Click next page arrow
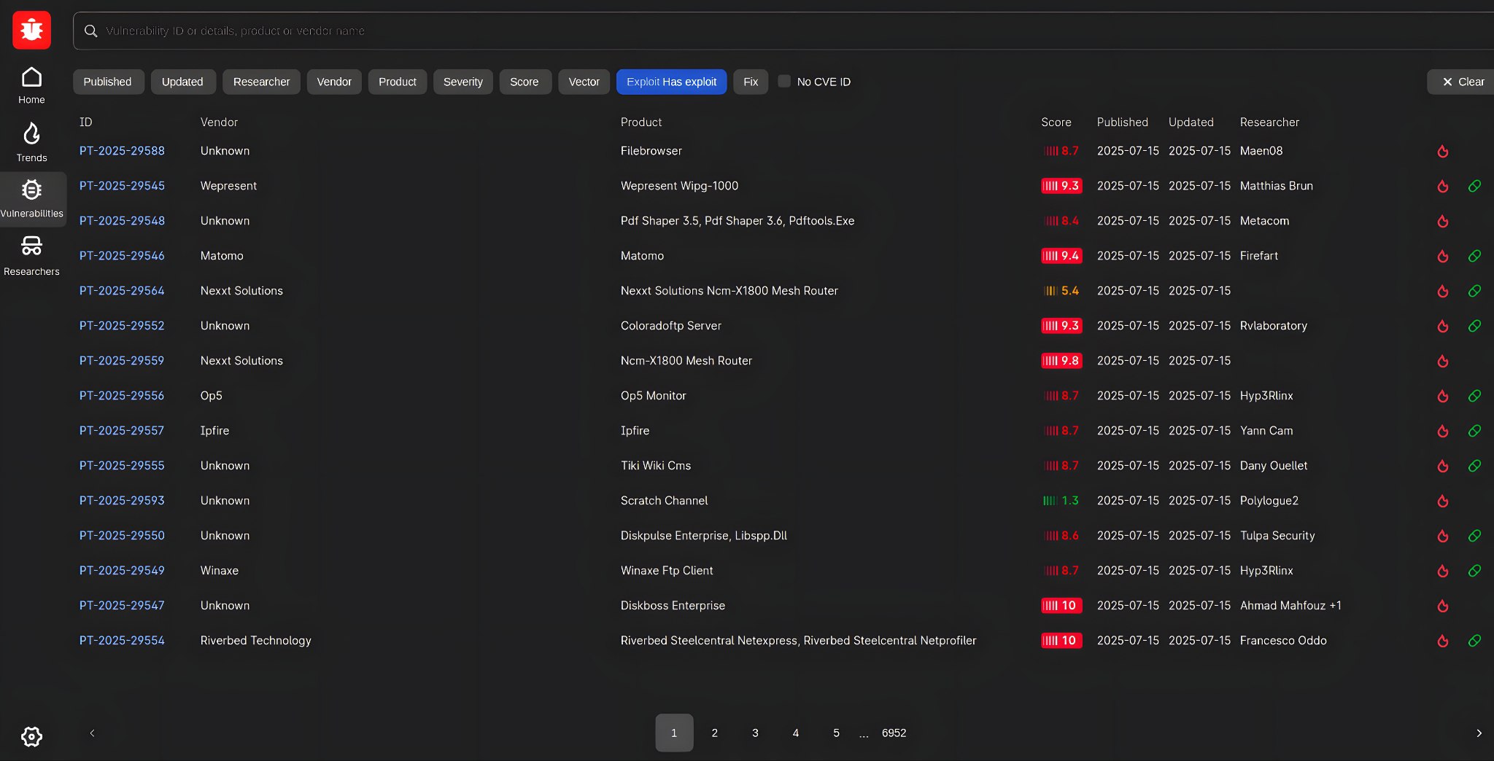This screenshot has width=1494, height=761. (1479, 733)
